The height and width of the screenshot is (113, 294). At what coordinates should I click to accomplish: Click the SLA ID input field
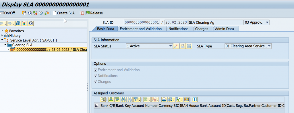[142, 22]
